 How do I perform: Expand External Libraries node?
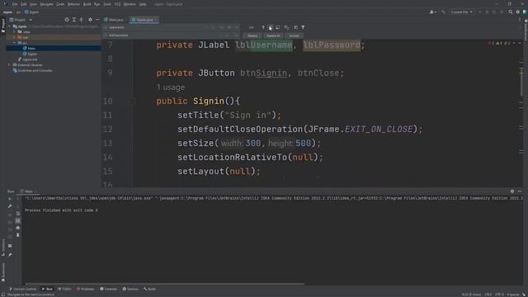coord(9,65)
